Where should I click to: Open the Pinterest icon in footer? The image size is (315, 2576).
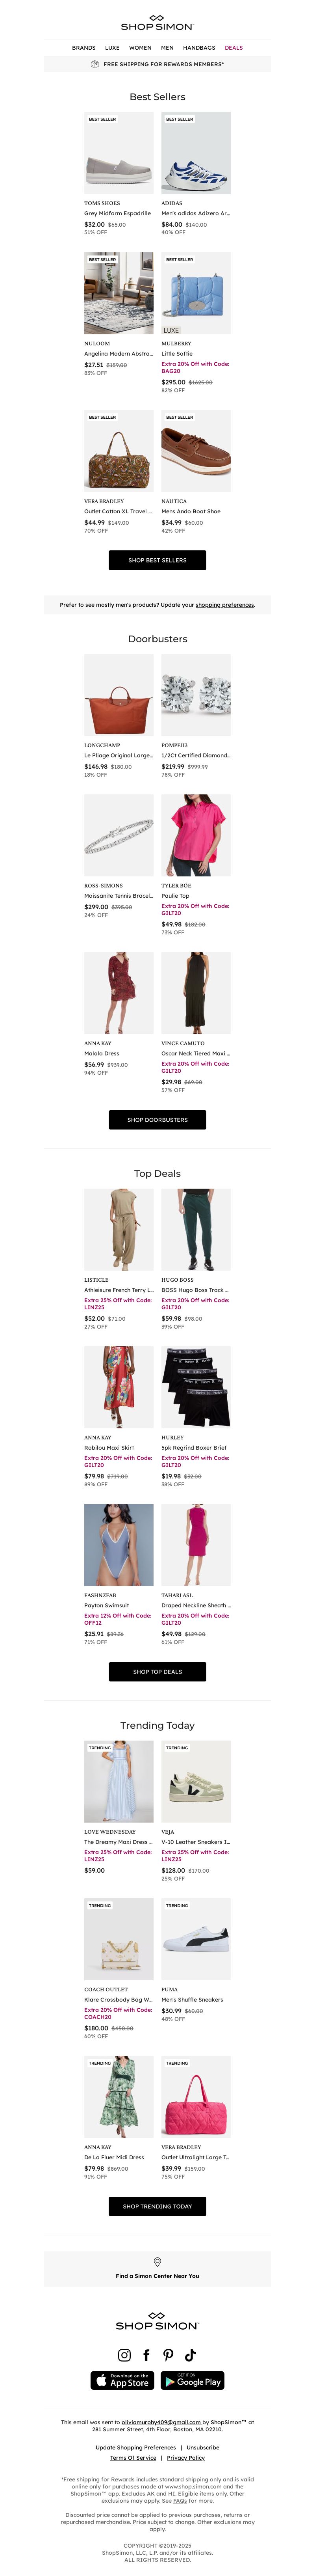point(168,2355)
